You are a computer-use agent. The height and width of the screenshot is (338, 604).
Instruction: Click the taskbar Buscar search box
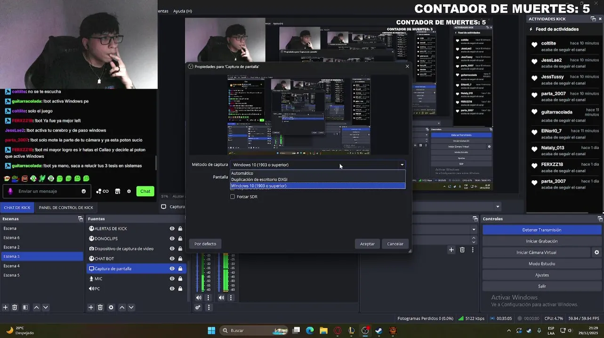coord(253,330)
